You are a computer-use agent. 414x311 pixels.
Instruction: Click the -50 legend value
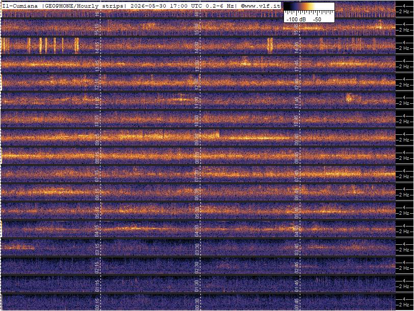click(x=317, y=19)
